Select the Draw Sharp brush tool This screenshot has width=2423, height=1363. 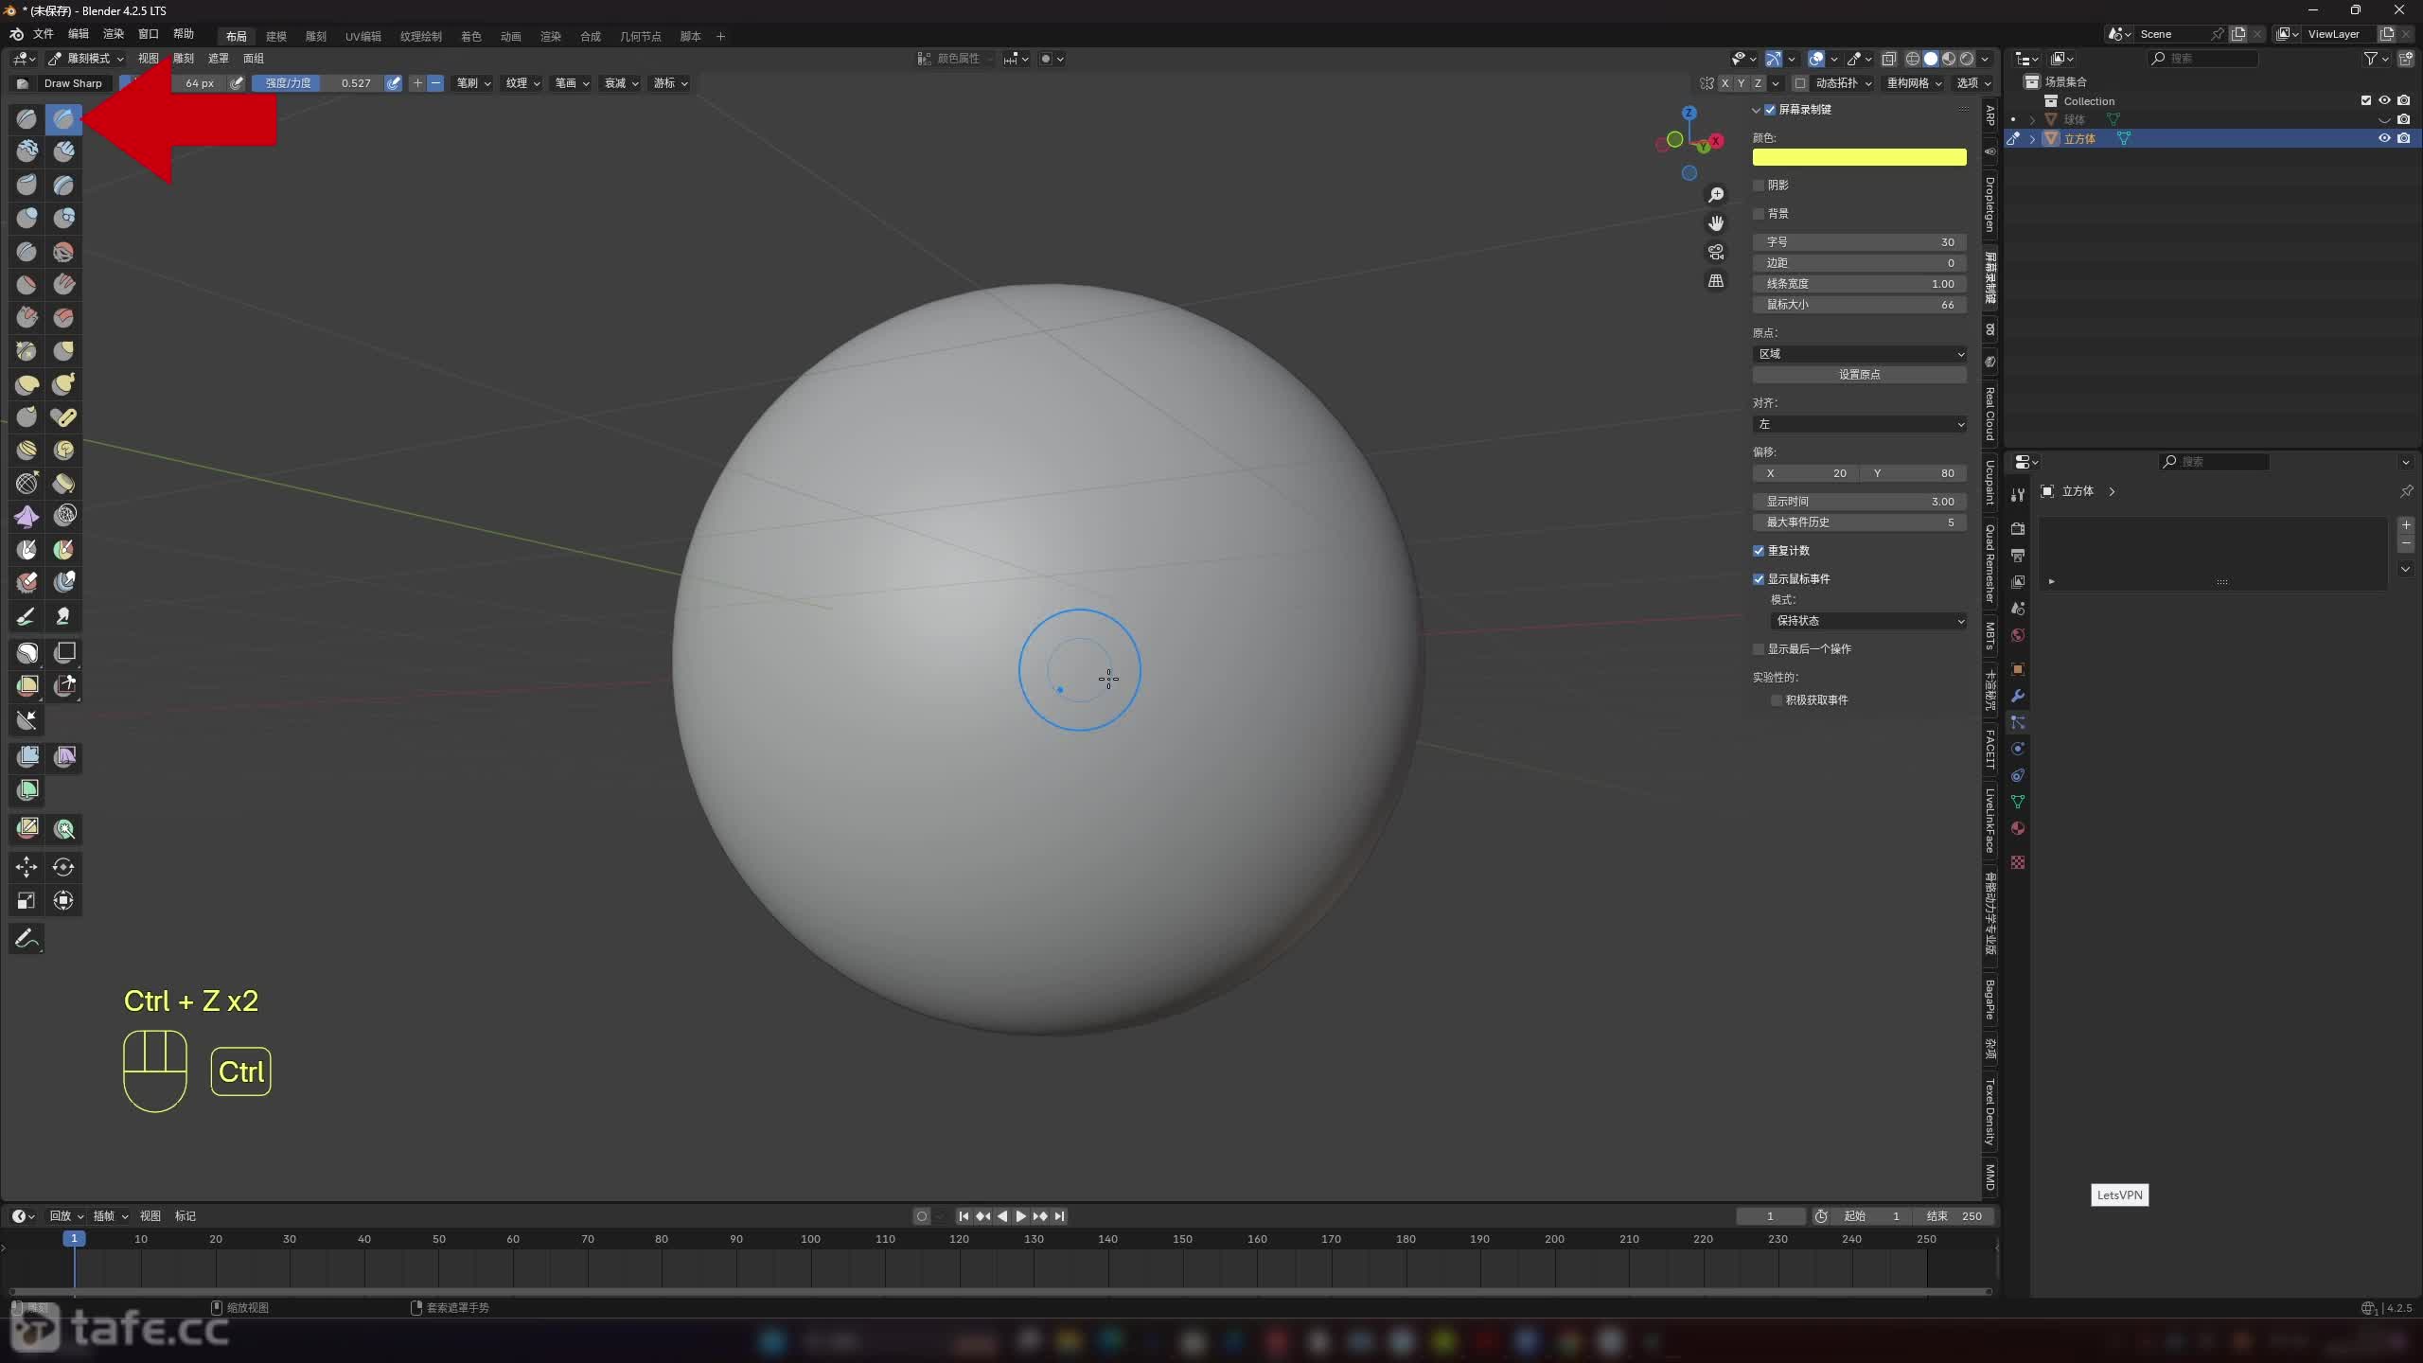[x=63, y=119]
